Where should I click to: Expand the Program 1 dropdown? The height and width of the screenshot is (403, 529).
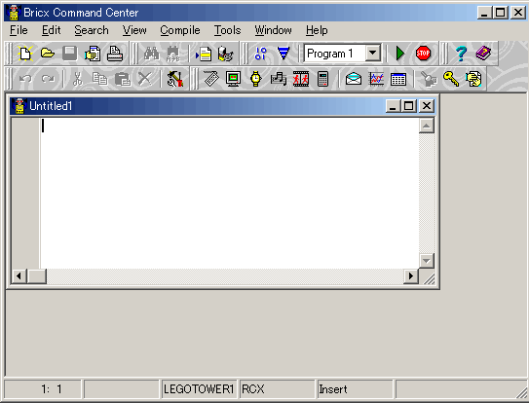click(x=373, y=53)
